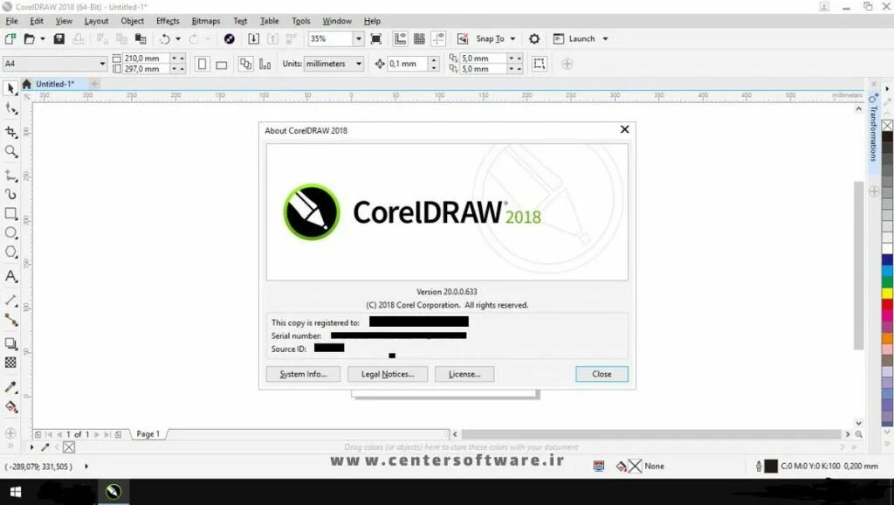Open the Tools menu
The height and width of the screenshot is (505, 894).
[x=301, y=21]
